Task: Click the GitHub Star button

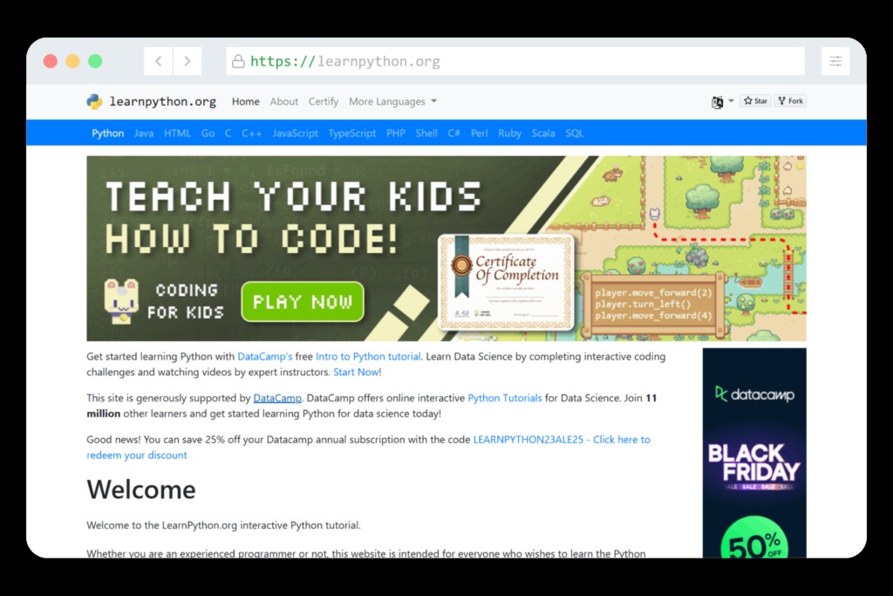Action: (x=756, y=101)
